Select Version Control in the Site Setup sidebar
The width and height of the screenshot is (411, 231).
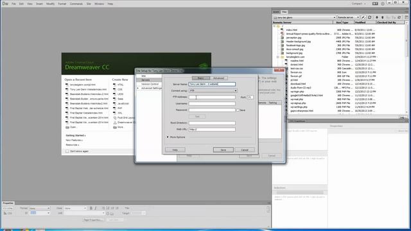click(150, 84)
